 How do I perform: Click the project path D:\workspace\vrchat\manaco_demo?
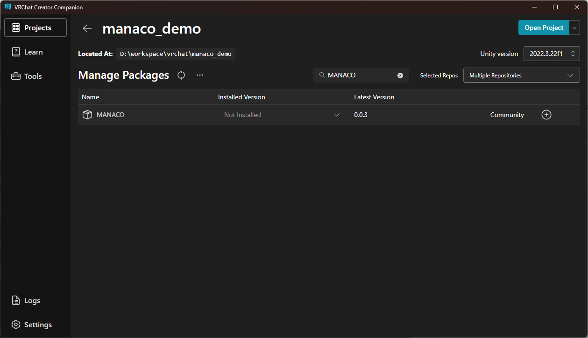click(176, 54)
